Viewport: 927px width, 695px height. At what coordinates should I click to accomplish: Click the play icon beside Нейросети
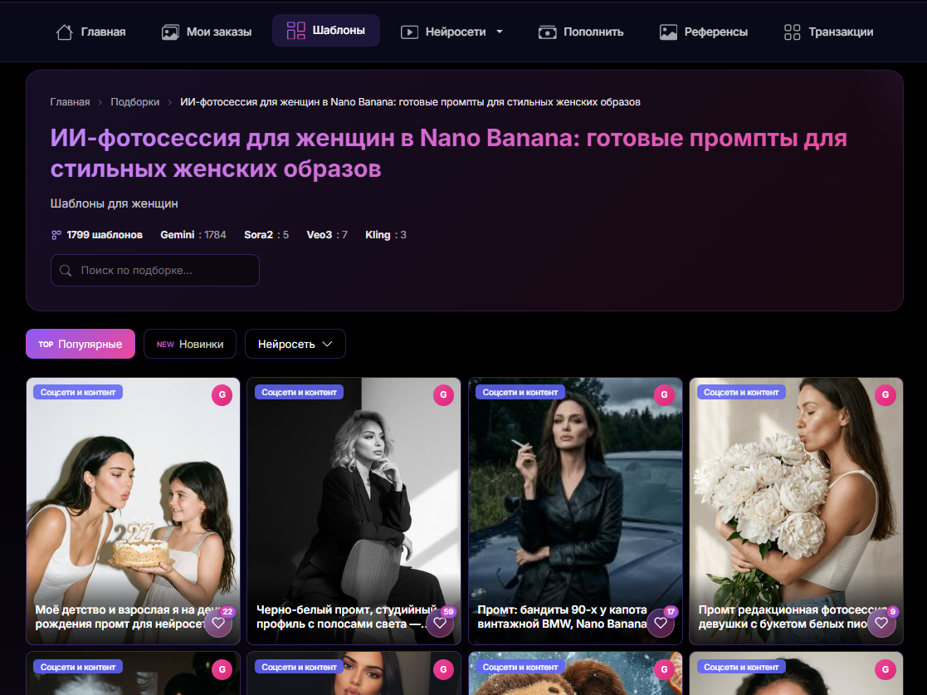point(409,32)
